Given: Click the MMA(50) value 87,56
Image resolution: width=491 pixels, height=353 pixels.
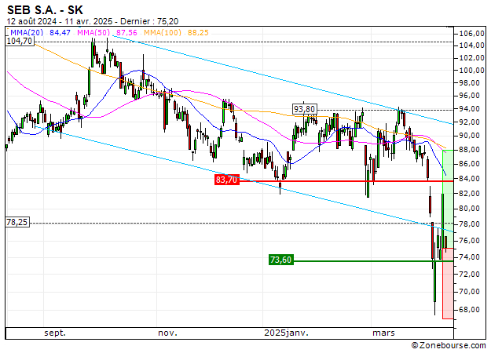Looking at the screenshot, I should pos(126,32).
